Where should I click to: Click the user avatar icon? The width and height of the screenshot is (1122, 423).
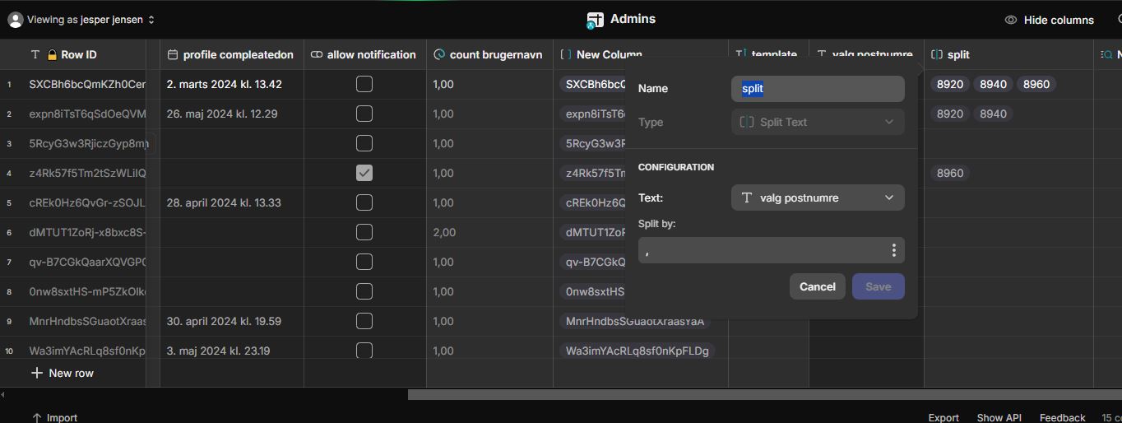pyautogui.click(x=16, y=20)
